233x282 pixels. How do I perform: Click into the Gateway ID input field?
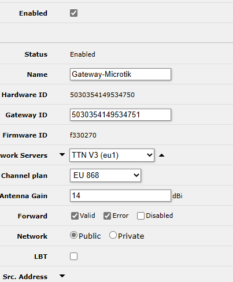(x=120, y=114)
